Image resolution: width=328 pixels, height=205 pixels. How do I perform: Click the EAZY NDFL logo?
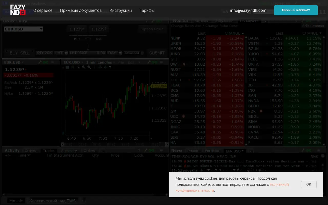click(x=18, y=10)
